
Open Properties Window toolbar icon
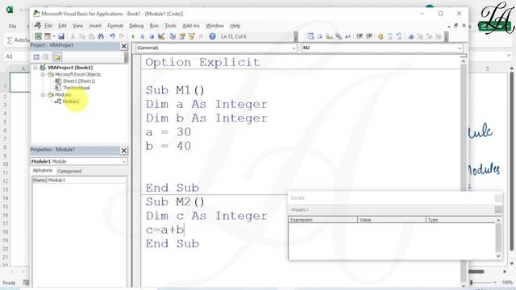[x=182, y=36]
